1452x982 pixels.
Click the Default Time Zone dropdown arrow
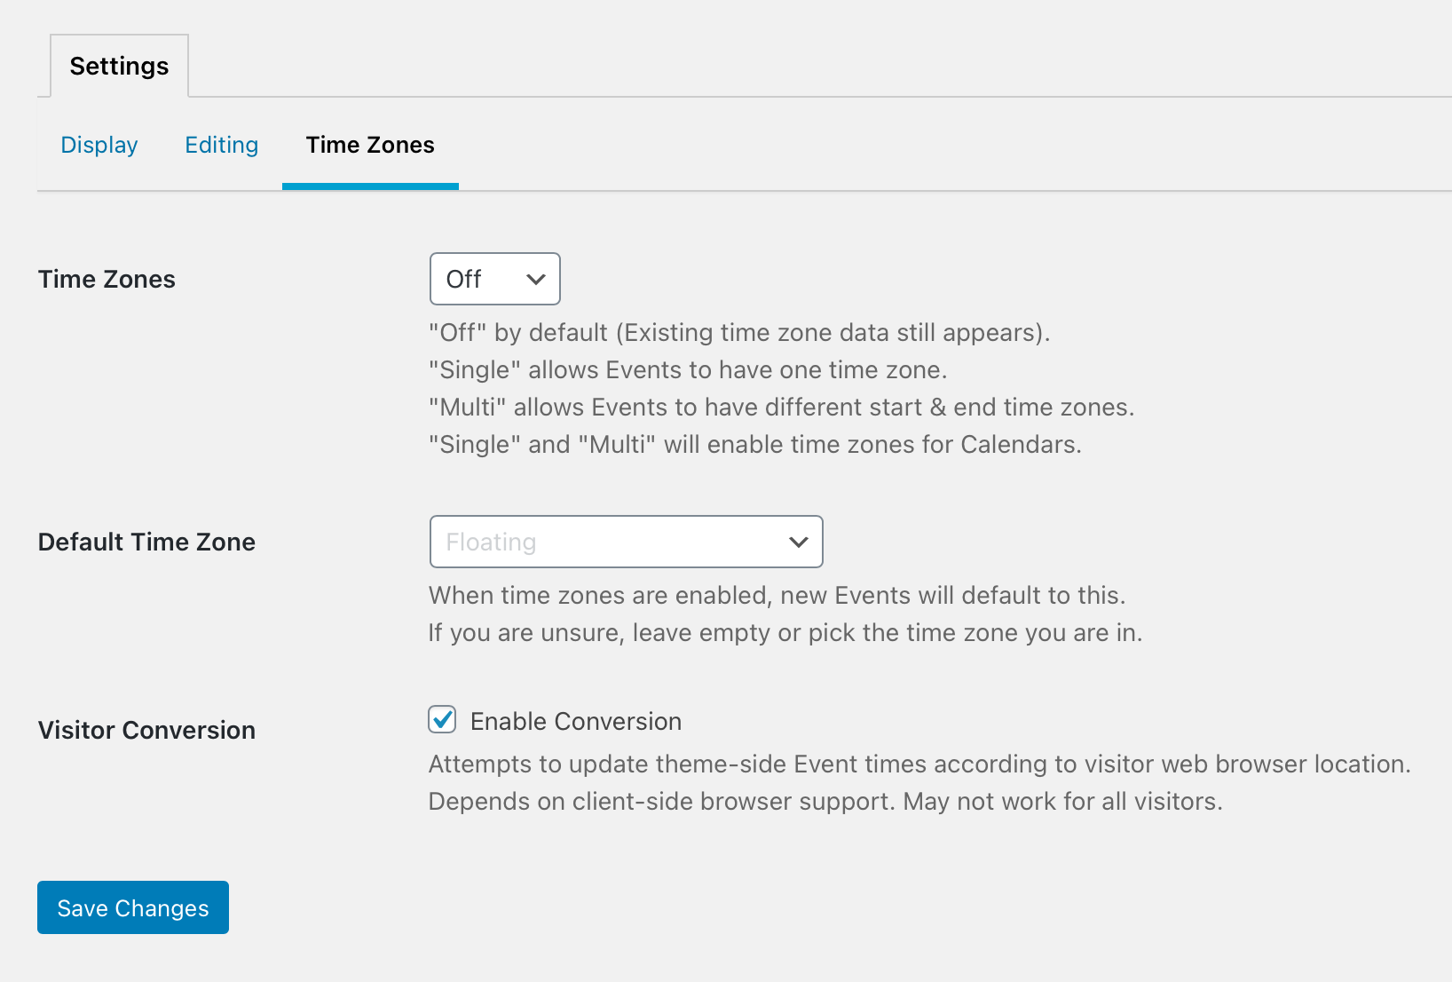797,542
